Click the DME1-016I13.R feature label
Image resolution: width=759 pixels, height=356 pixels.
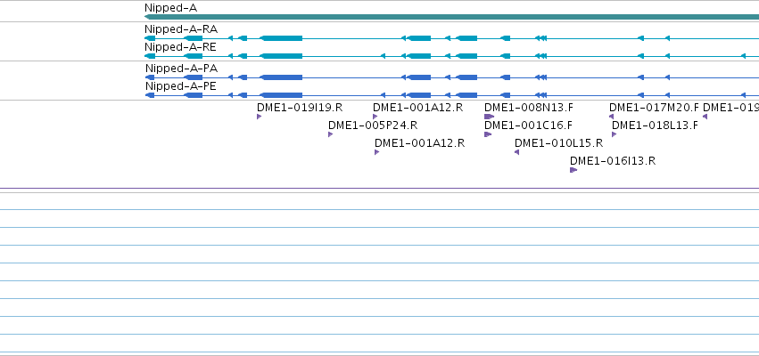(x=613, y=161)
